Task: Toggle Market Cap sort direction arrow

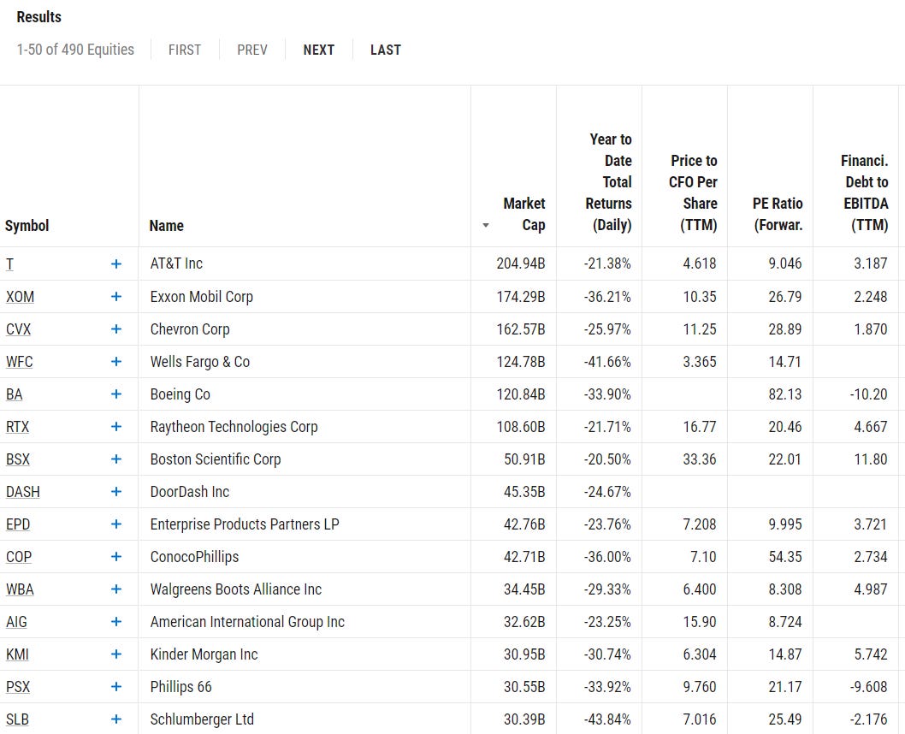Action: (x=486, y=226)
